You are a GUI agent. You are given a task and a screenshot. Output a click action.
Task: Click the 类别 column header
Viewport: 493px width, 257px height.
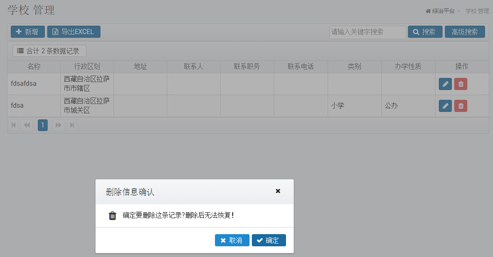tap(355, 67)
